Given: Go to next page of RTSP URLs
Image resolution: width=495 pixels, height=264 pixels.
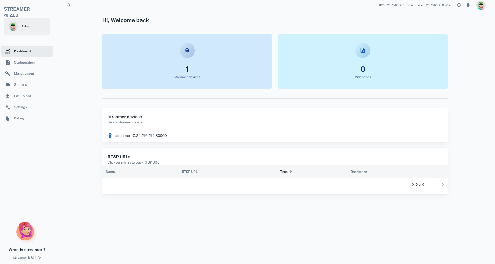Looking at the screenshot, I should (x=443, y=184).
